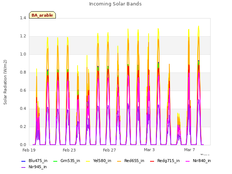This screenshot has width=232, height=174.
Task: Click the Mar 3 x-axis tick label
Action: (x=149, y=150)
